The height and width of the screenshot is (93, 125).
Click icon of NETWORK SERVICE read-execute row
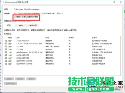(x=6, y=64)
